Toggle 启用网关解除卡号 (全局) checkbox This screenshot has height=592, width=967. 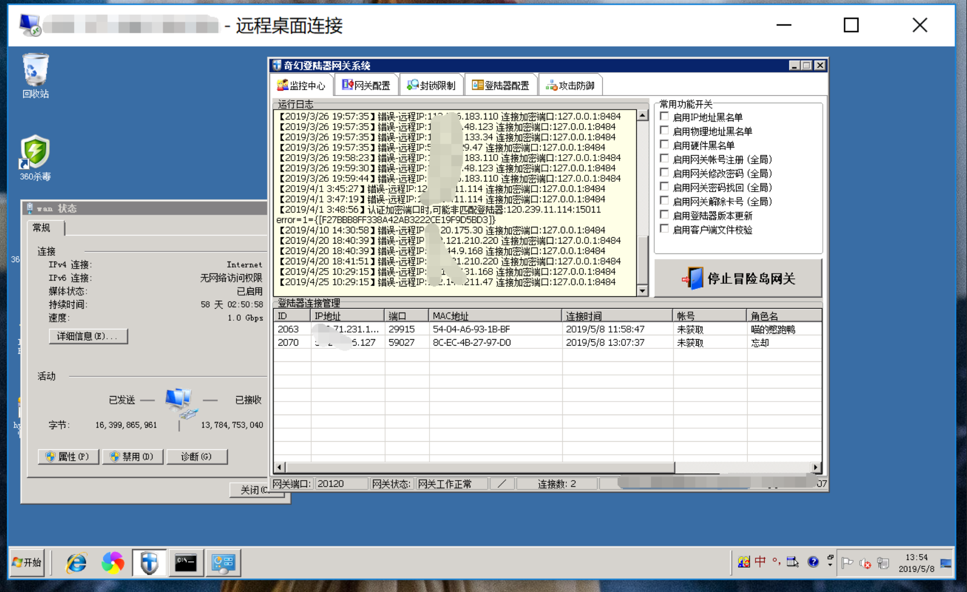[664, 201]
